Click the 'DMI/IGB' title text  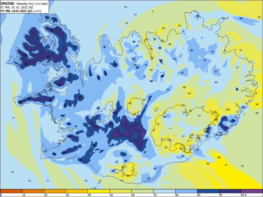(7, 3)
